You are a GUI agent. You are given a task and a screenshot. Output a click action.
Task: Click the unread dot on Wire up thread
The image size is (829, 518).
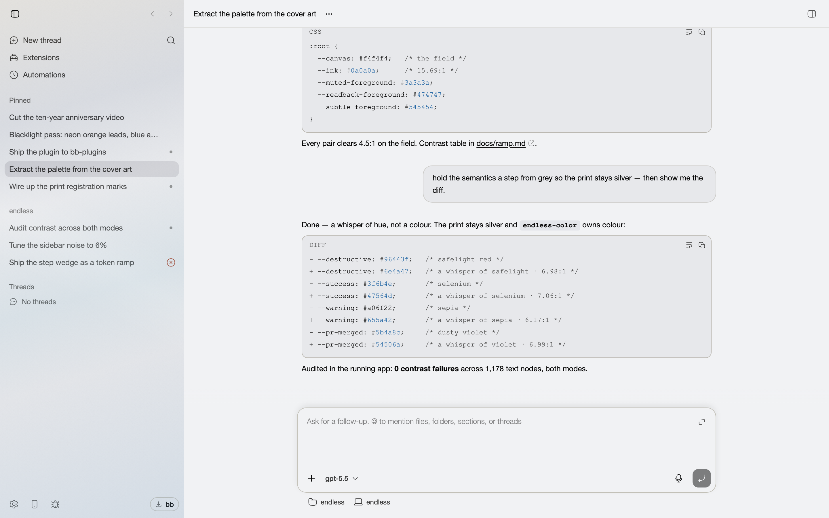(x=171, y=186)
